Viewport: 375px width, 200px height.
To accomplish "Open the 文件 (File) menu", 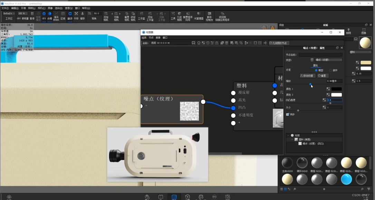I will [5, 8].
